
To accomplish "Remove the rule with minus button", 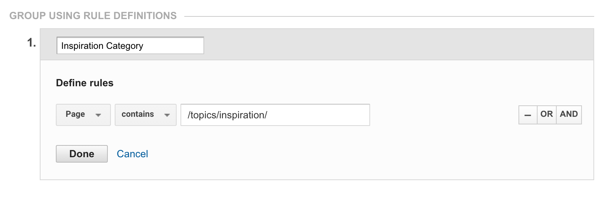I will [528, 115].
